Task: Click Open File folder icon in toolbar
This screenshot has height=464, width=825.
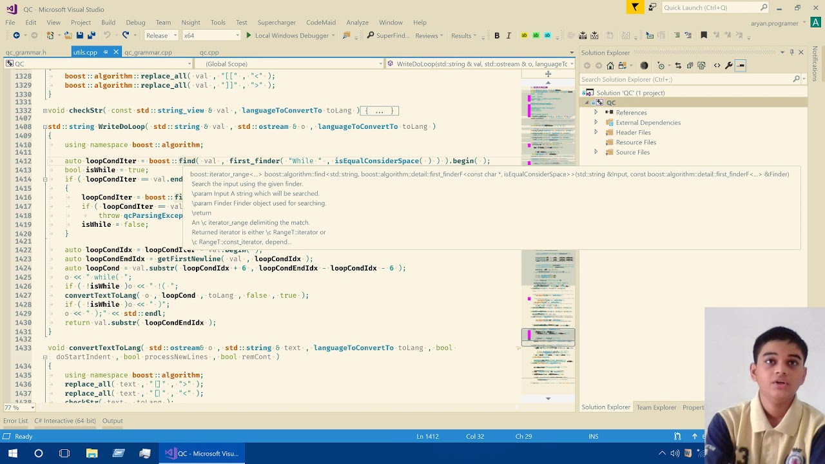Action: (67, 35)
